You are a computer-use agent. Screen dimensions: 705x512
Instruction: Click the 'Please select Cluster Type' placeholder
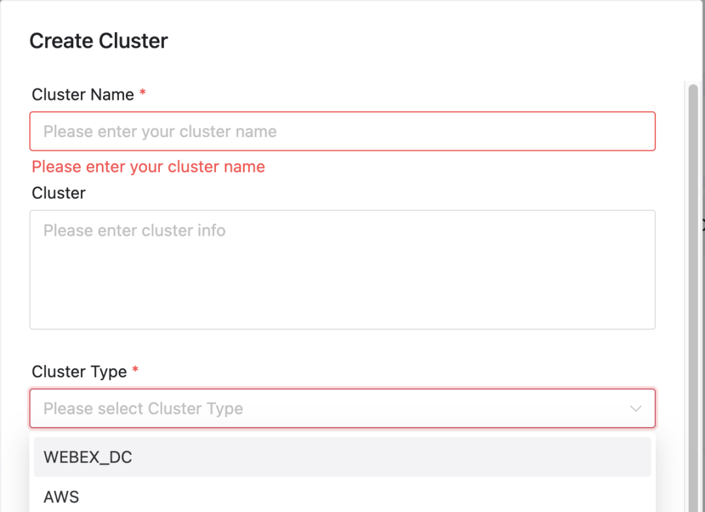[x=144, y=409]
